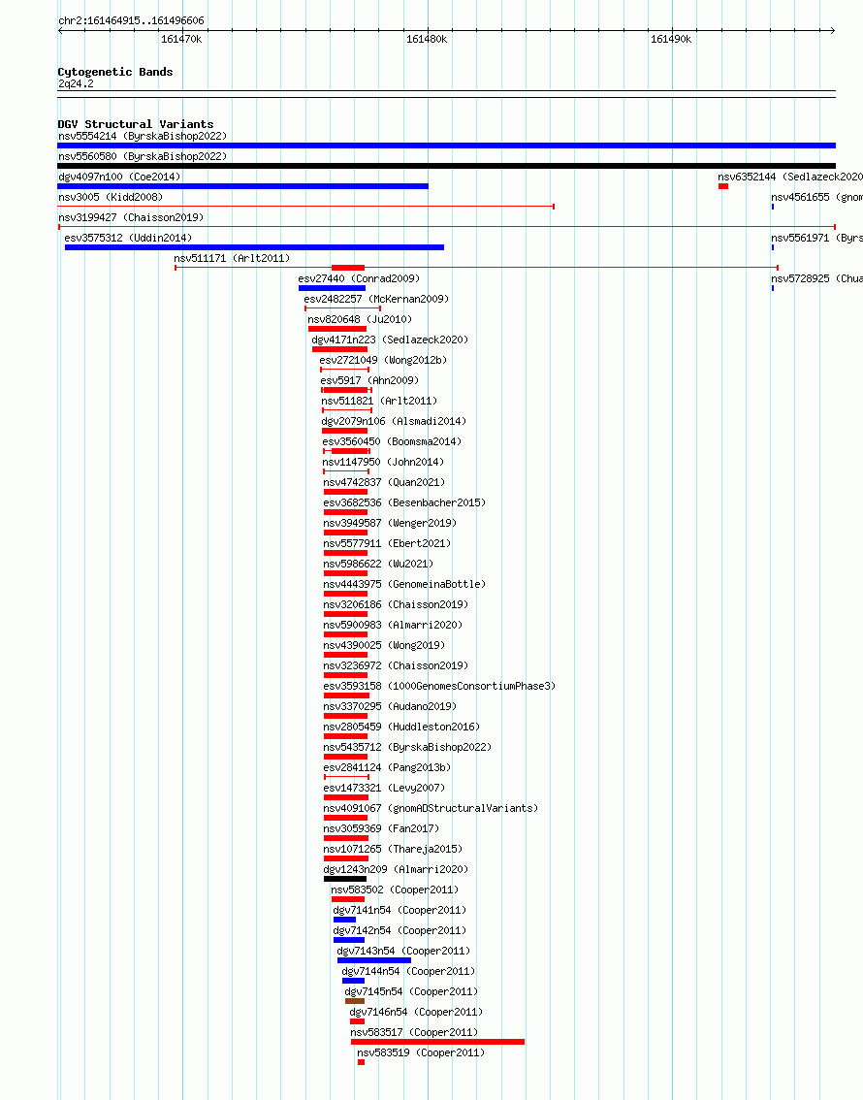Screen dimensions: 863x1100
Task: Select the nsv6352144 red feature bar
Action: click(722, 186)
